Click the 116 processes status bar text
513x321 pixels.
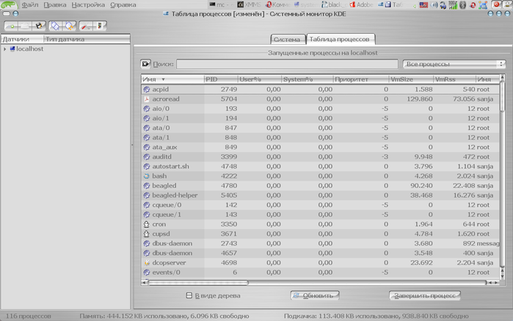coord(28,316)
